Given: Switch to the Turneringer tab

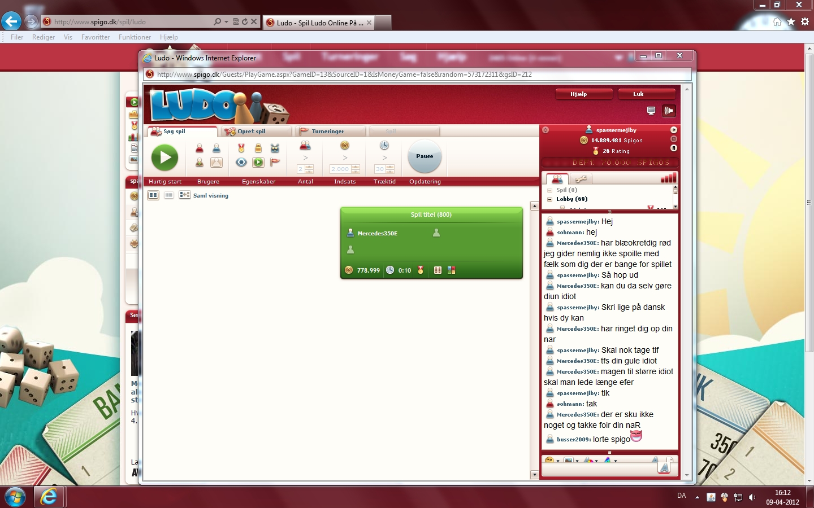Looking at the screenshot, I should (327, 132).
